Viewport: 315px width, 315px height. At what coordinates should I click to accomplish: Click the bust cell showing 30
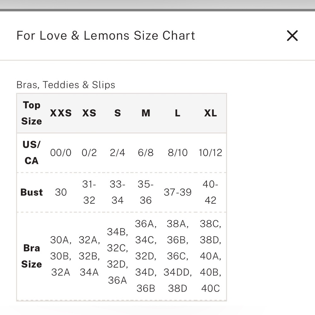coord(61,192)
